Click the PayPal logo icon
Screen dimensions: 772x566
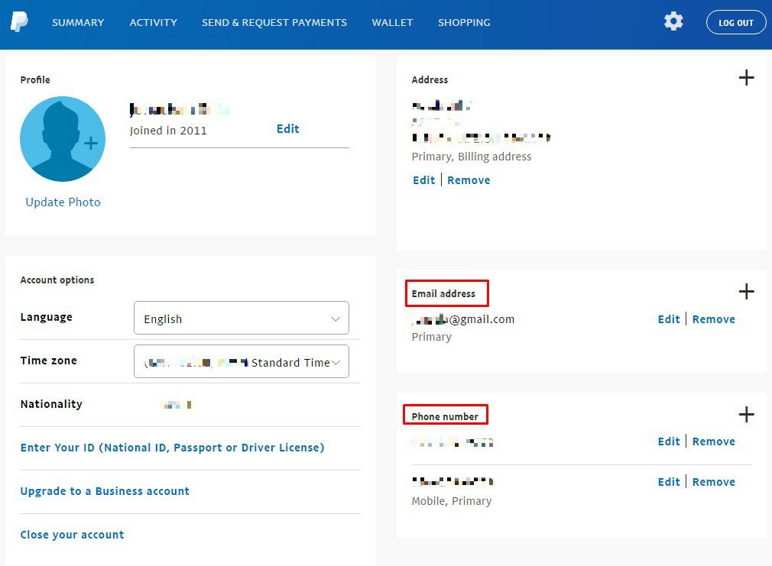pyautogui.click(x=19, y=22)
